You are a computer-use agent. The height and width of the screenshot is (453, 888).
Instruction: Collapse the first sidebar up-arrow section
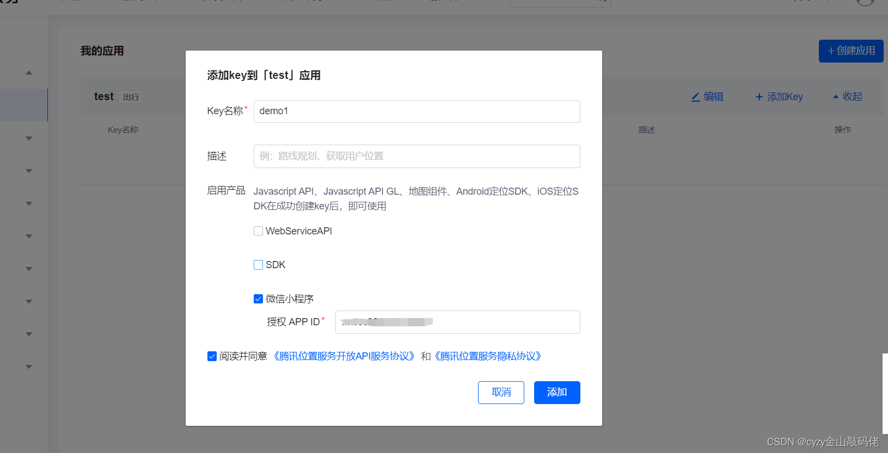point(29,73)
